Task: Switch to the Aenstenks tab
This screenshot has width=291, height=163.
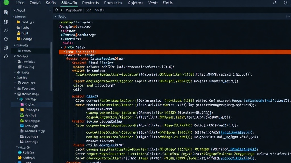Action: click(x=74, y=10)
